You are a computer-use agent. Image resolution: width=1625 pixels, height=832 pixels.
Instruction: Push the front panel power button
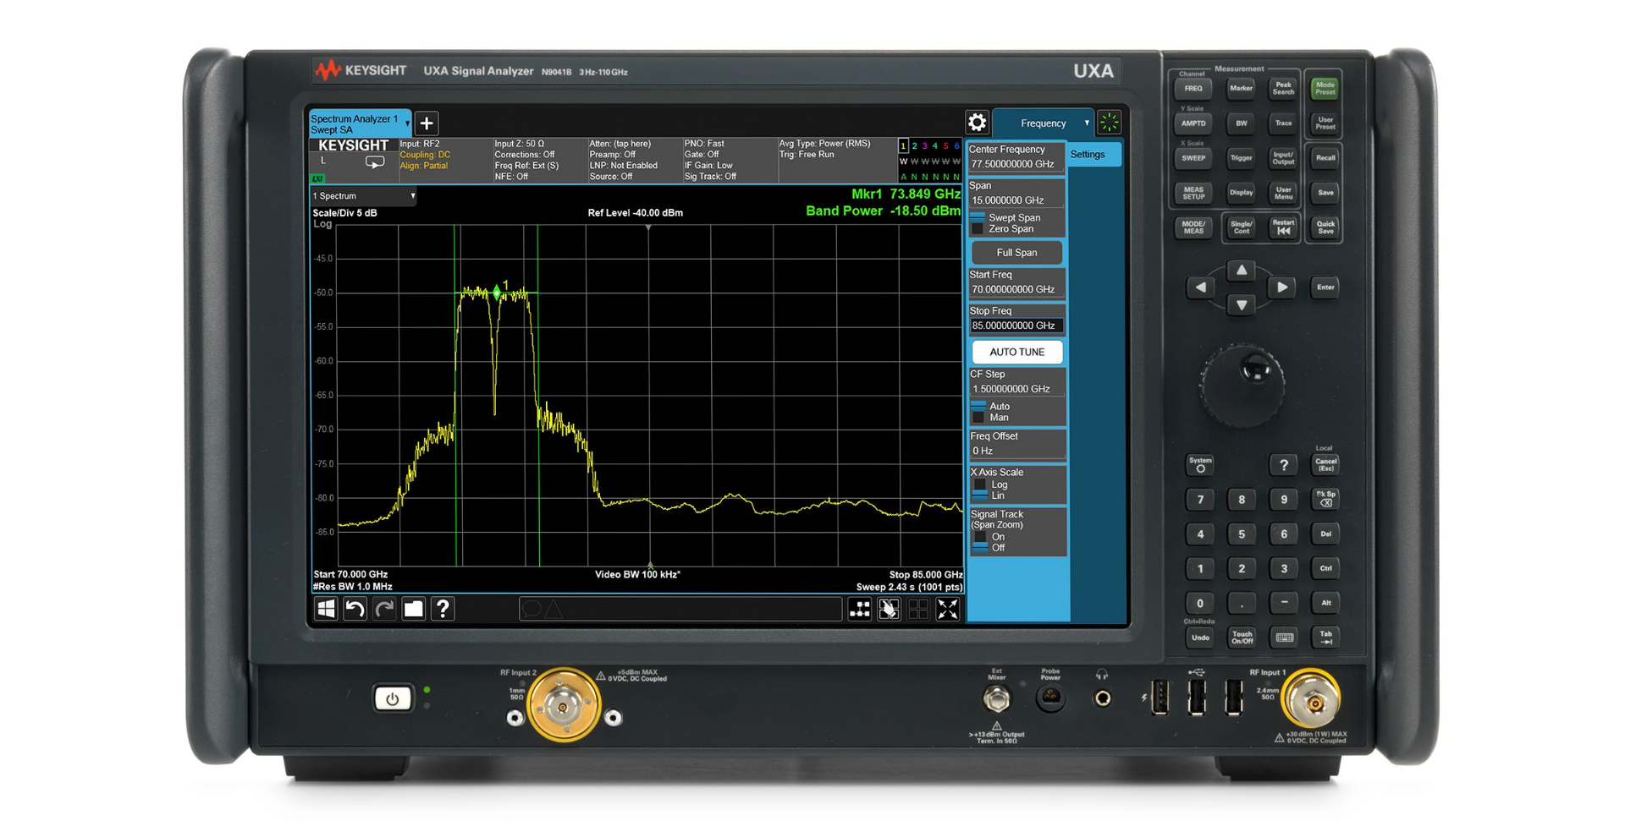(x=393, y=698)
